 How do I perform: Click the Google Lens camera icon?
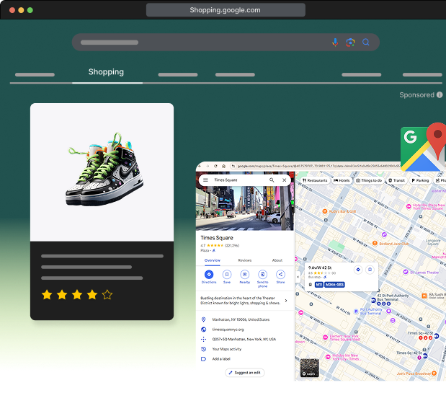350,43
